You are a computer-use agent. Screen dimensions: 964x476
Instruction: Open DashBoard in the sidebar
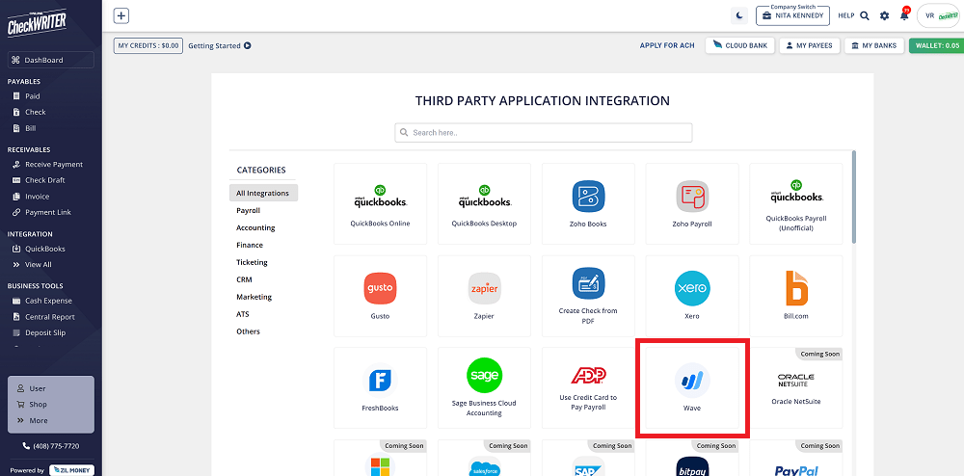point(51,60)
